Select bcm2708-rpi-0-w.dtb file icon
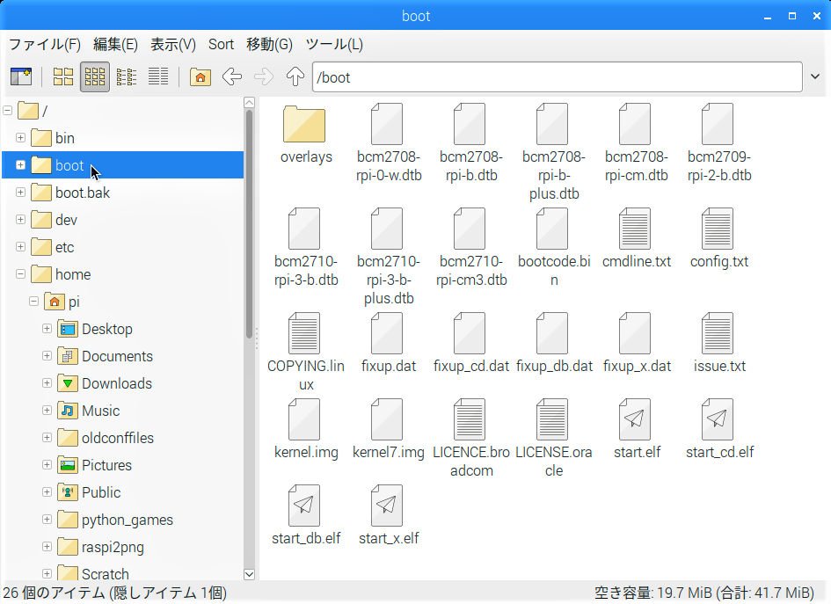Viewport: 831px width, 604px height. (387, 124)
